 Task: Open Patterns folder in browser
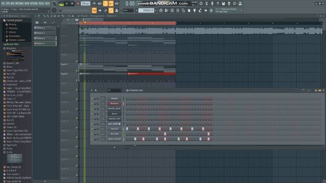[x=13, y=28]
